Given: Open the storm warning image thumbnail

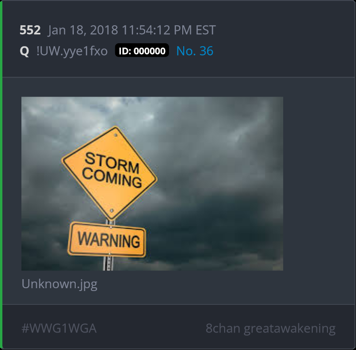Looking at the screenshot, I should coord(152,184).
